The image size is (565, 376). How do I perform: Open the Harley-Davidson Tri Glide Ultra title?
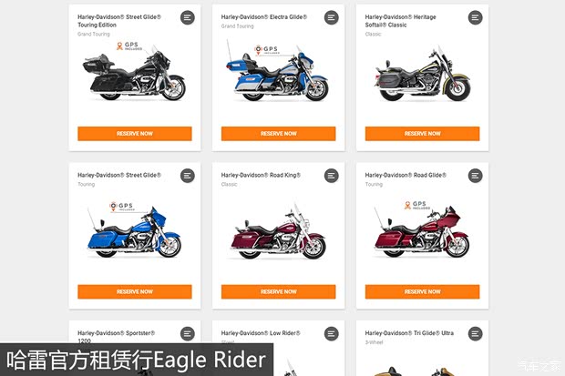(409, 333)
